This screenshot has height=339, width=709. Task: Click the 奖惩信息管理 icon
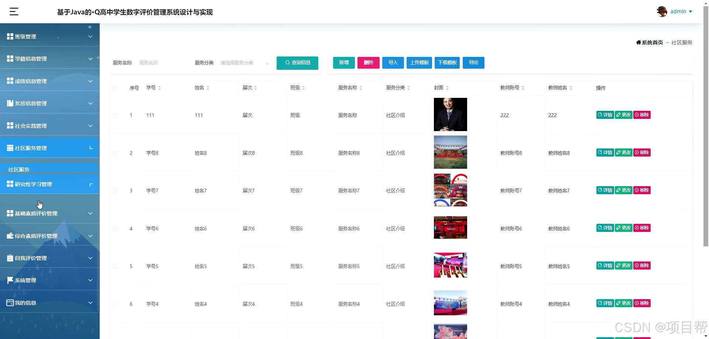(10, 103)
